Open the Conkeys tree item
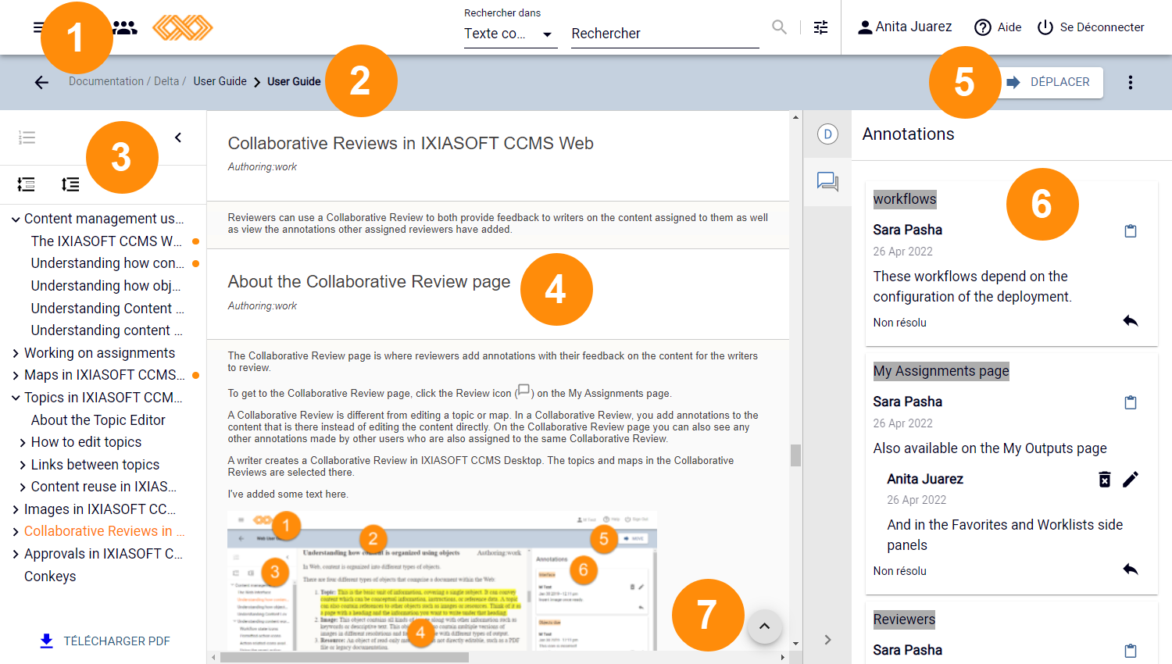1172x664 pixels. 50,577
